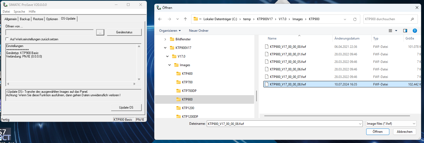424x143 pixels.
Task: Go back in the Öffnen dialog
Action: pyautogui.click(x=160, y=19)
